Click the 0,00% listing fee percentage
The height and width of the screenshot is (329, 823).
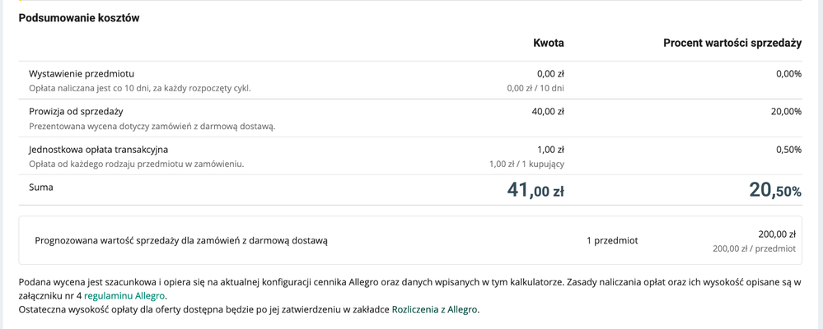click(x=788, y=74)
